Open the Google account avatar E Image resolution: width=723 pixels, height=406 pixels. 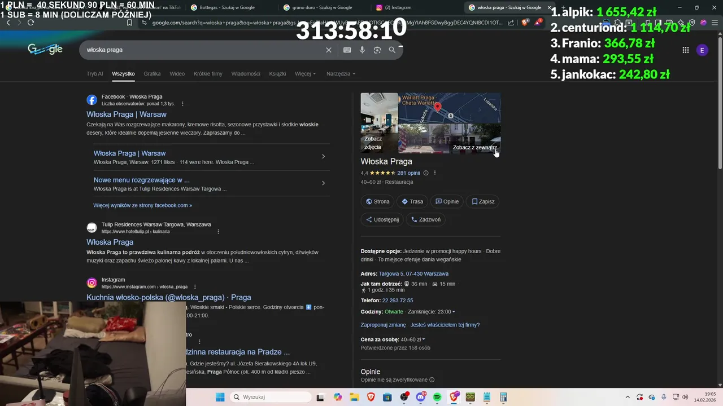(x=702, y=50)
